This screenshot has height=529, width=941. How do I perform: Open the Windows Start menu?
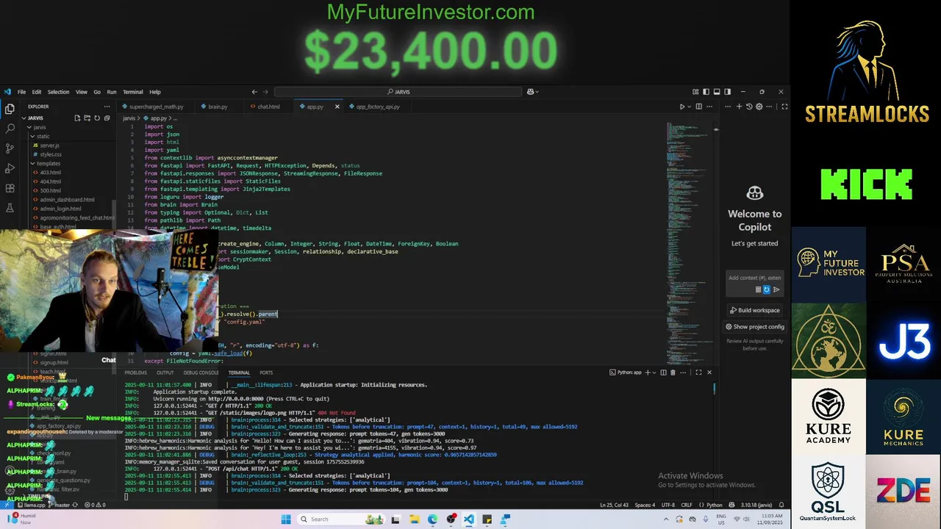click(286, 519)
